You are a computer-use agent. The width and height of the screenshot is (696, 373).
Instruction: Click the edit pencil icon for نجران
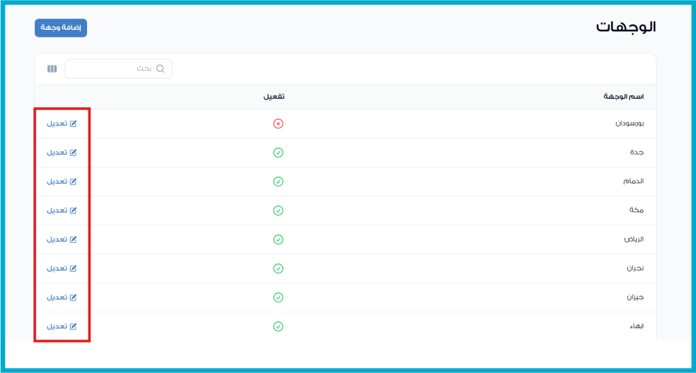tap(73, 269)
